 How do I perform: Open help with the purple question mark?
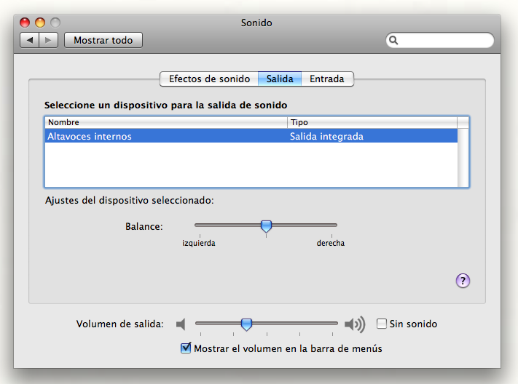pyautogui.click(x=463, y=281)
